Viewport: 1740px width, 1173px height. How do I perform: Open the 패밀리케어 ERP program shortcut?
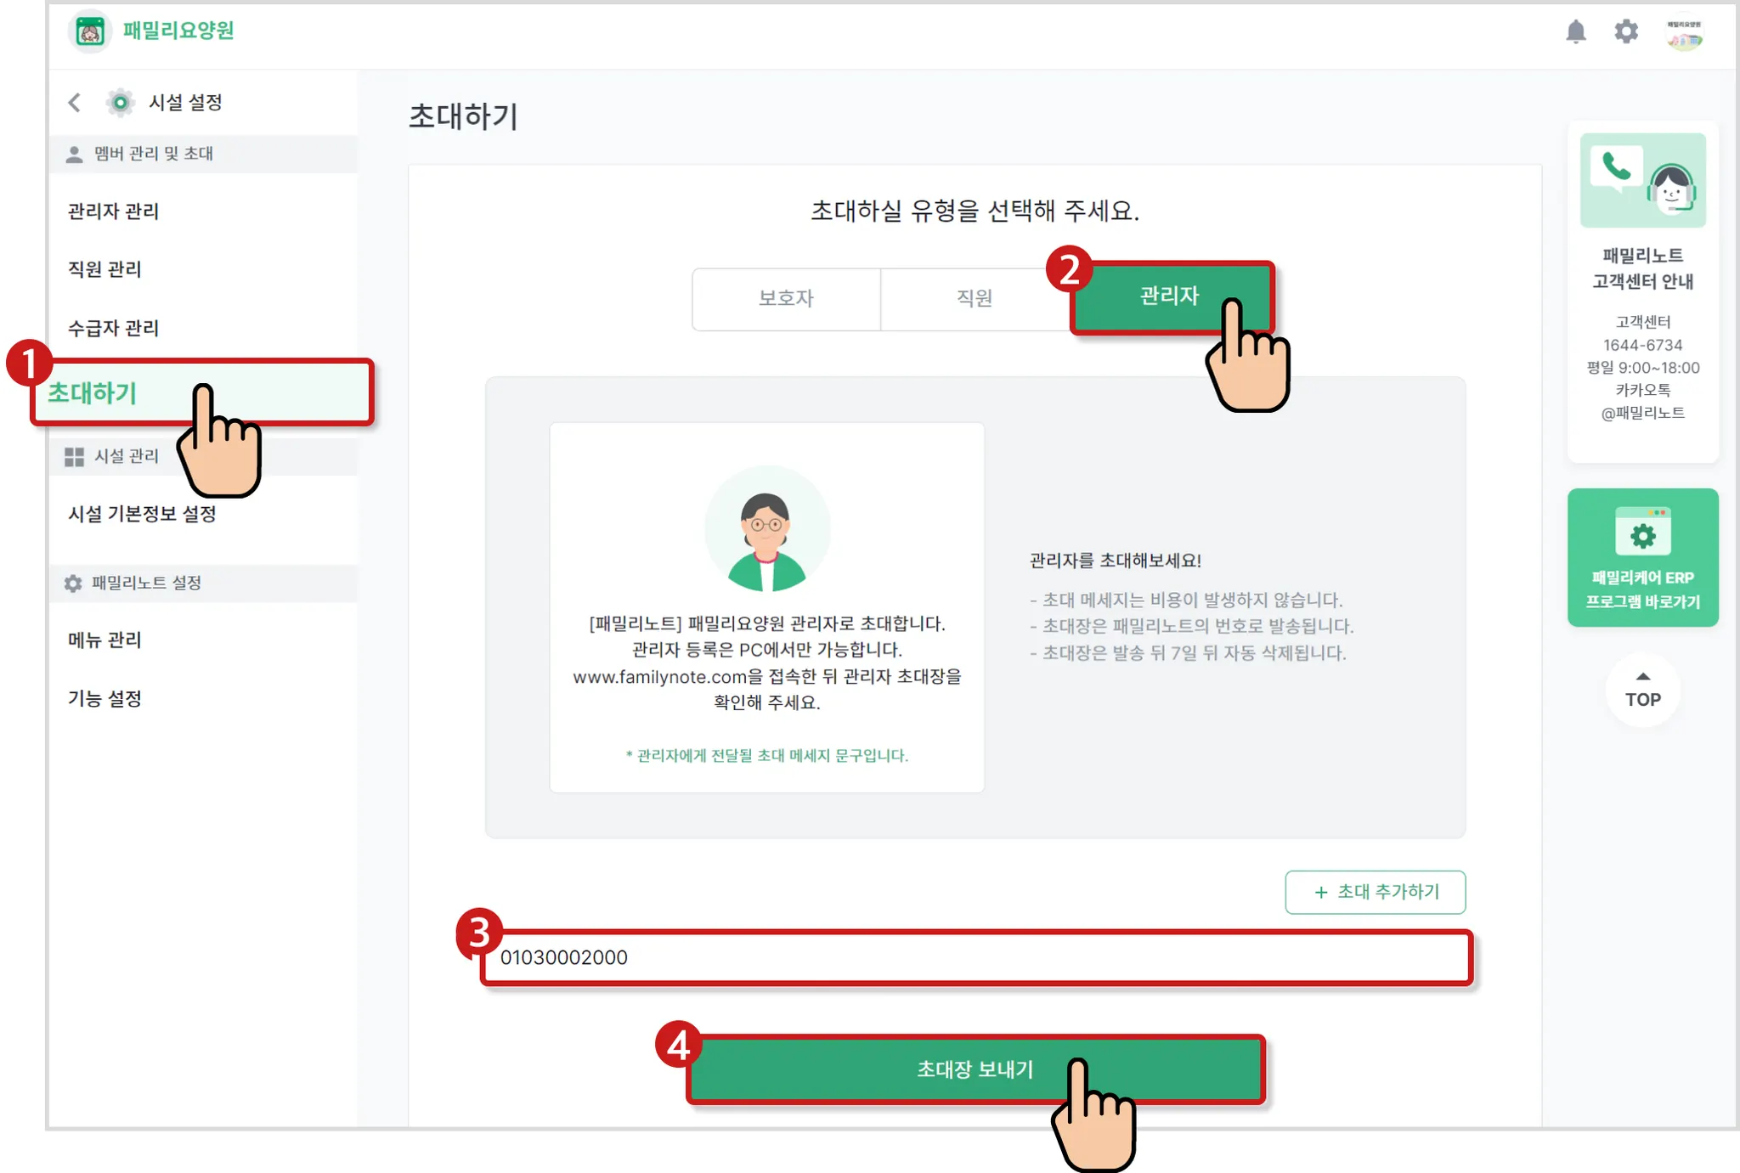1642,557
